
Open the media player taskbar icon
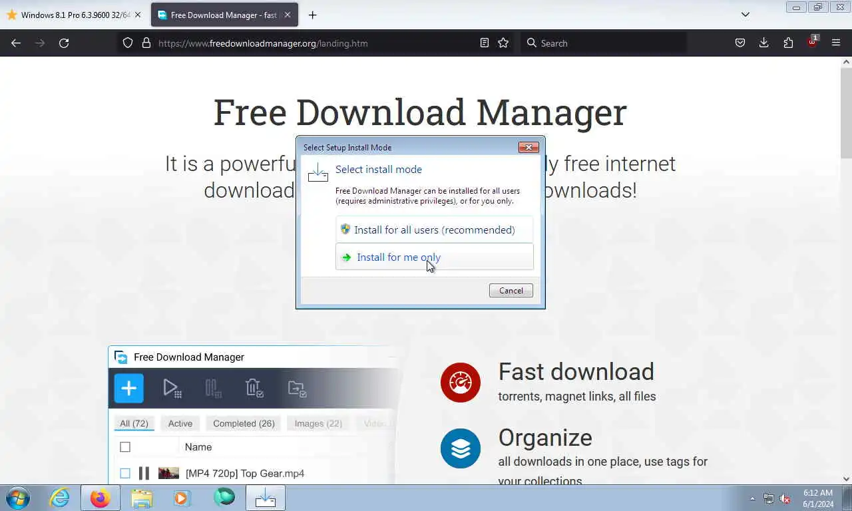click(182, 498)
